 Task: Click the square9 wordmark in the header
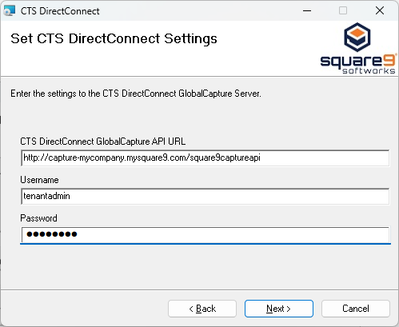click(x=358, y=61)
